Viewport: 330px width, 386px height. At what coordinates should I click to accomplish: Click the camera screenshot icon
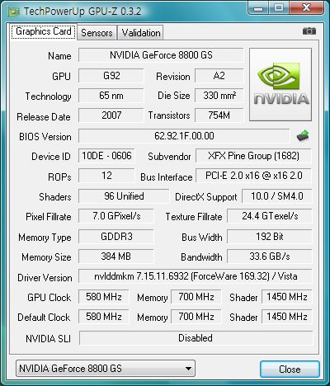[309, 31]
